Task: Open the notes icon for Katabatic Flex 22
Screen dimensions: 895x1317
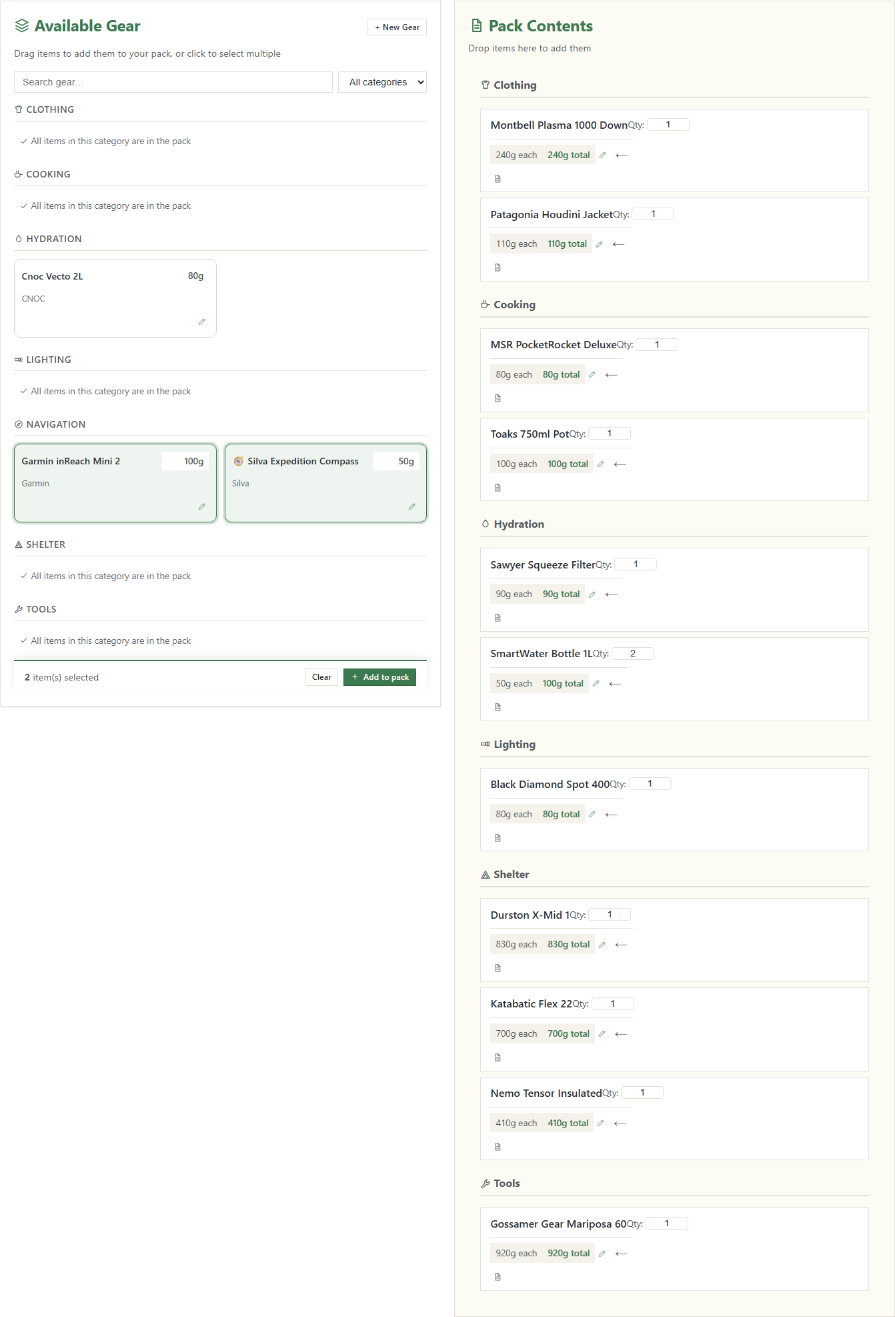Action: (498, 1057)
